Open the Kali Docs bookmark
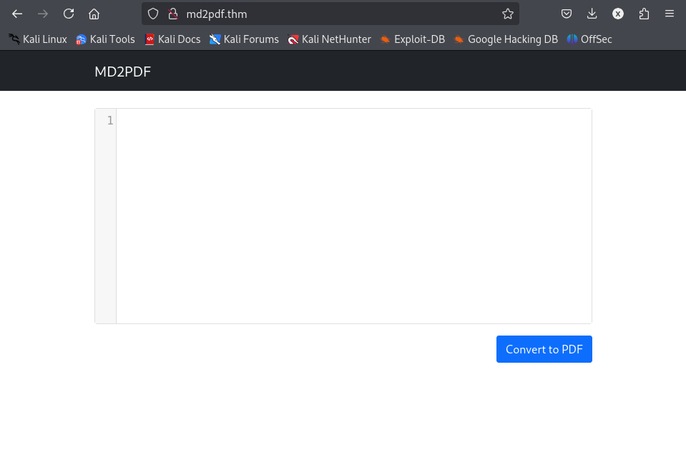Image resolution: width=686 pixels, height=450 pixels. tap(173, 39)
